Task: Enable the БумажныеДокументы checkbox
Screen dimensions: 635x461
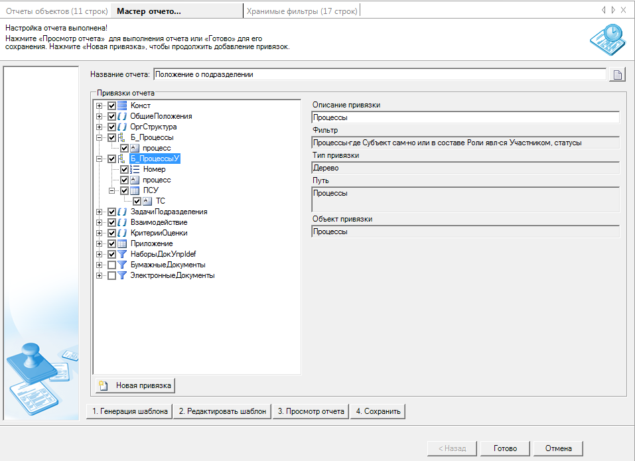Action: coord(111,265)
